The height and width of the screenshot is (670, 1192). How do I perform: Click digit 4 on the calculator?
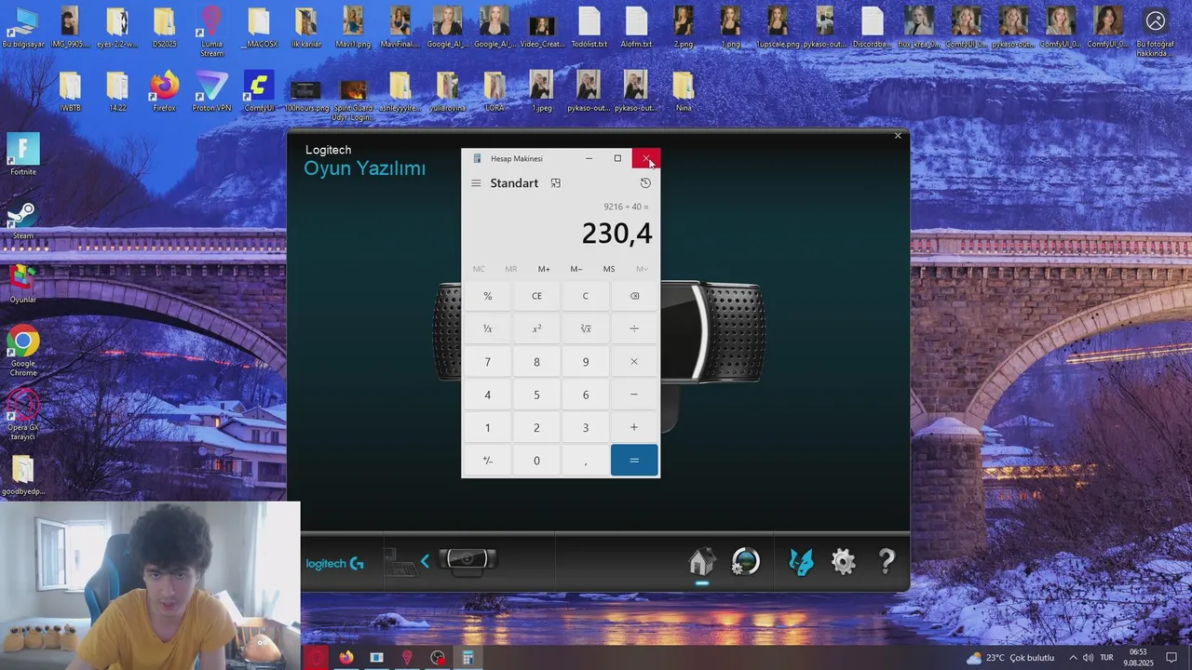[487, 395]
